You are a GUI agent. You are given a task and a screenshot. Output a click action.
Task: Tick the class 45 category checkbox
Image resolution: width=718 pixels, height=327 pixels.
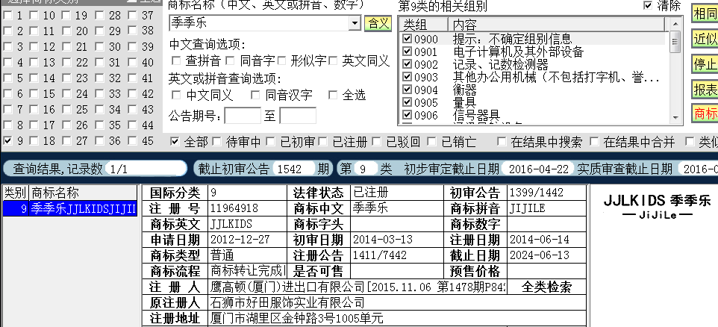coord(132,141)
